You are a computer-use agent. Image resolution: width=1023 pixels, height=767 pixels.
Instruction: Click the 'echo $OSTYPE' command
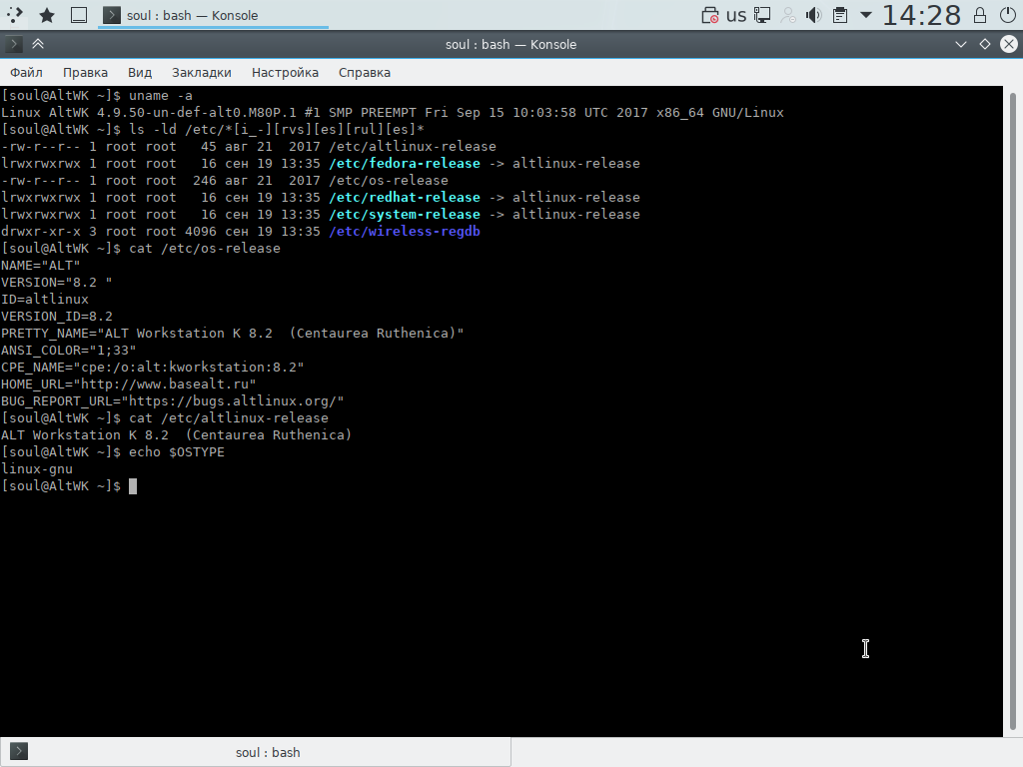(x=176, y=452)
